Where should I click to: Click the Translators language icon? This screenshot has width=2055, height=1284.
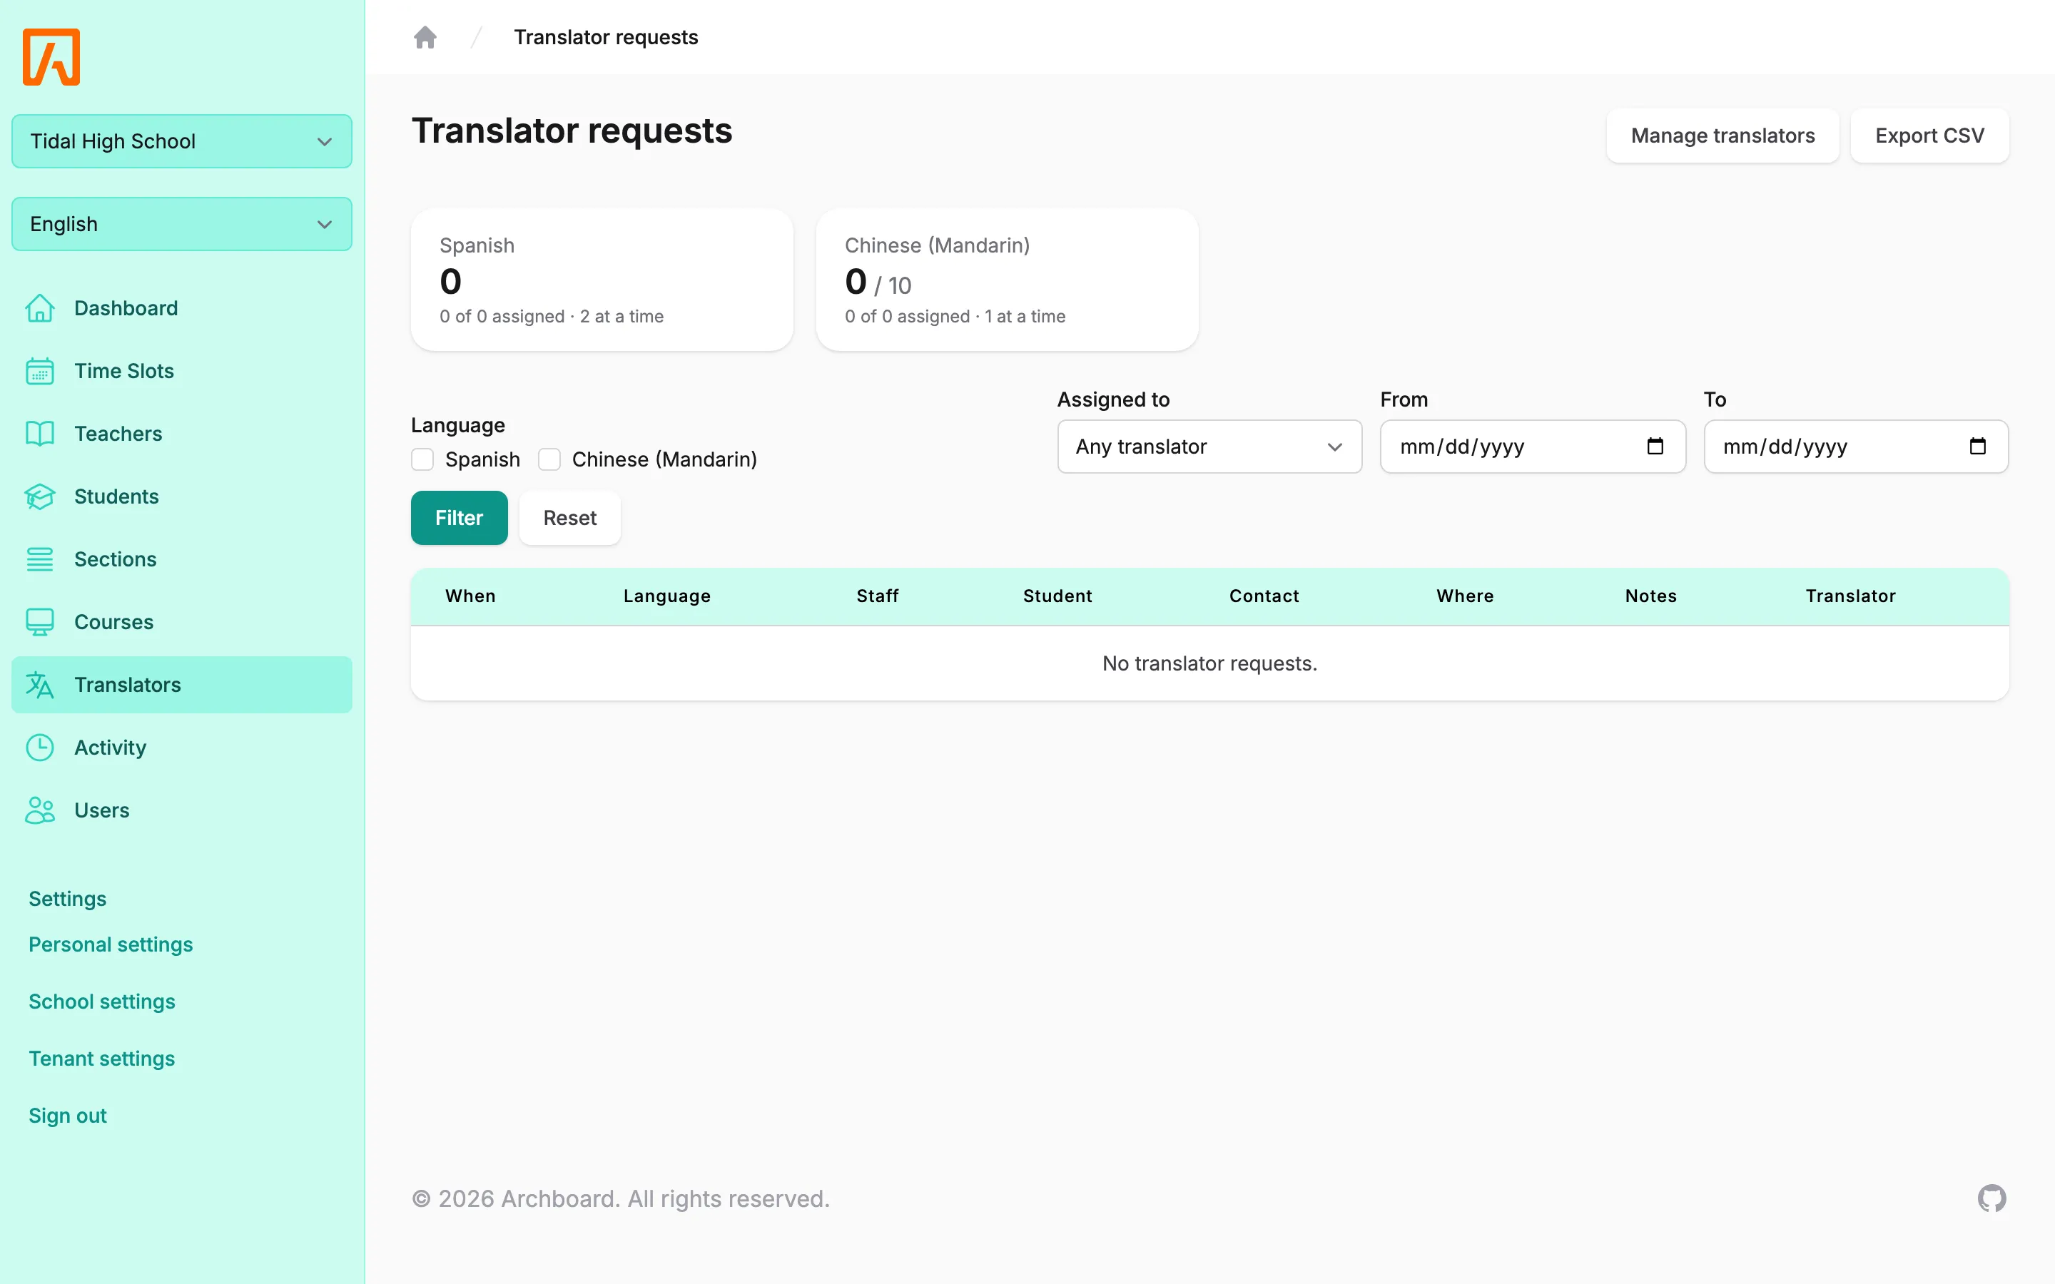(40, 686)
